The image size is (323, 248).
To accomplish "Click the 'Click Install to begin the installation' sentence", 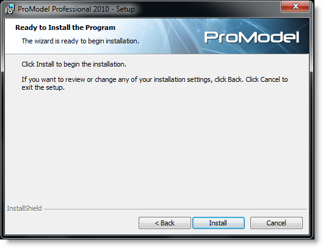I will click(x=74, y=64).
